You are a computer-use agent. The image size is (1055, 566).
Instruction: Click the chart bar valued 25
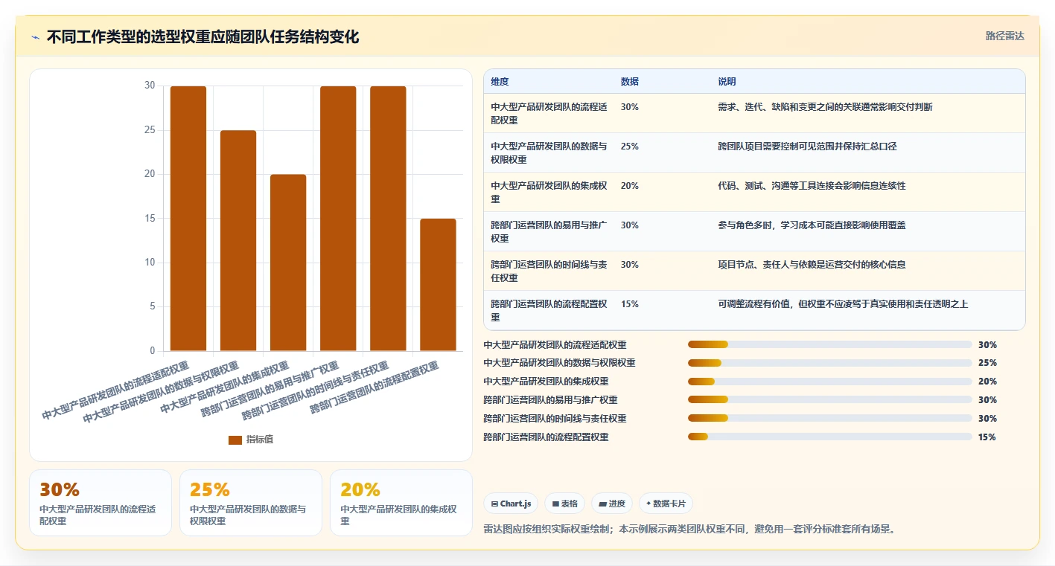click(x=238, y=240)
